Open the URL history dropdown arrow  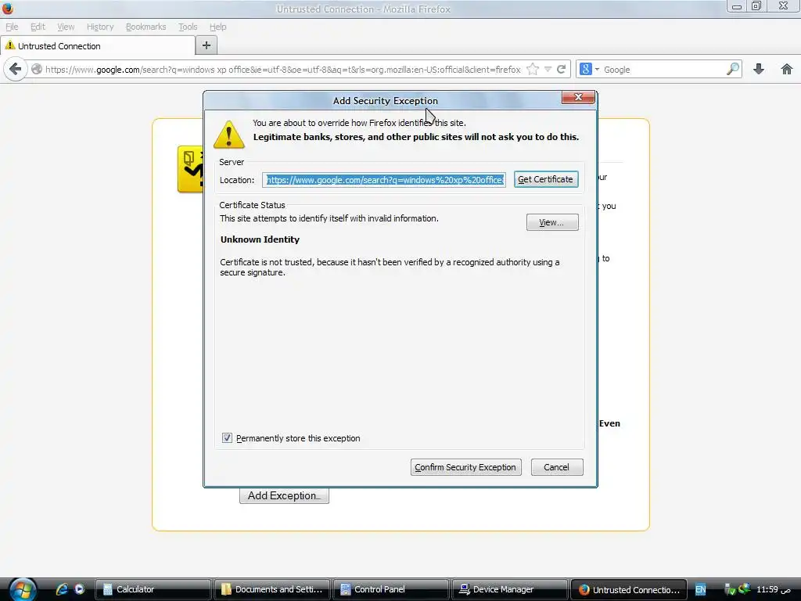coord(548,69)
